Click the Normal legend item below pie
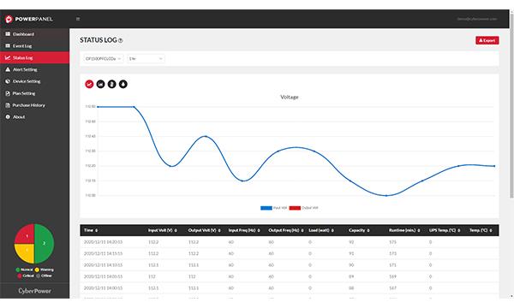This screenshot has width=514, height=308. pos(24,269)
